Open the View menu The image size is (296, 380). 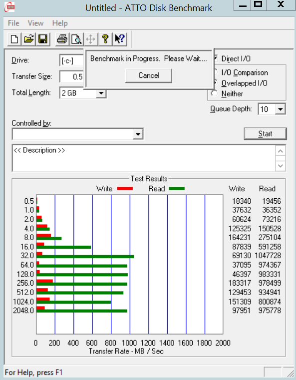35,23
